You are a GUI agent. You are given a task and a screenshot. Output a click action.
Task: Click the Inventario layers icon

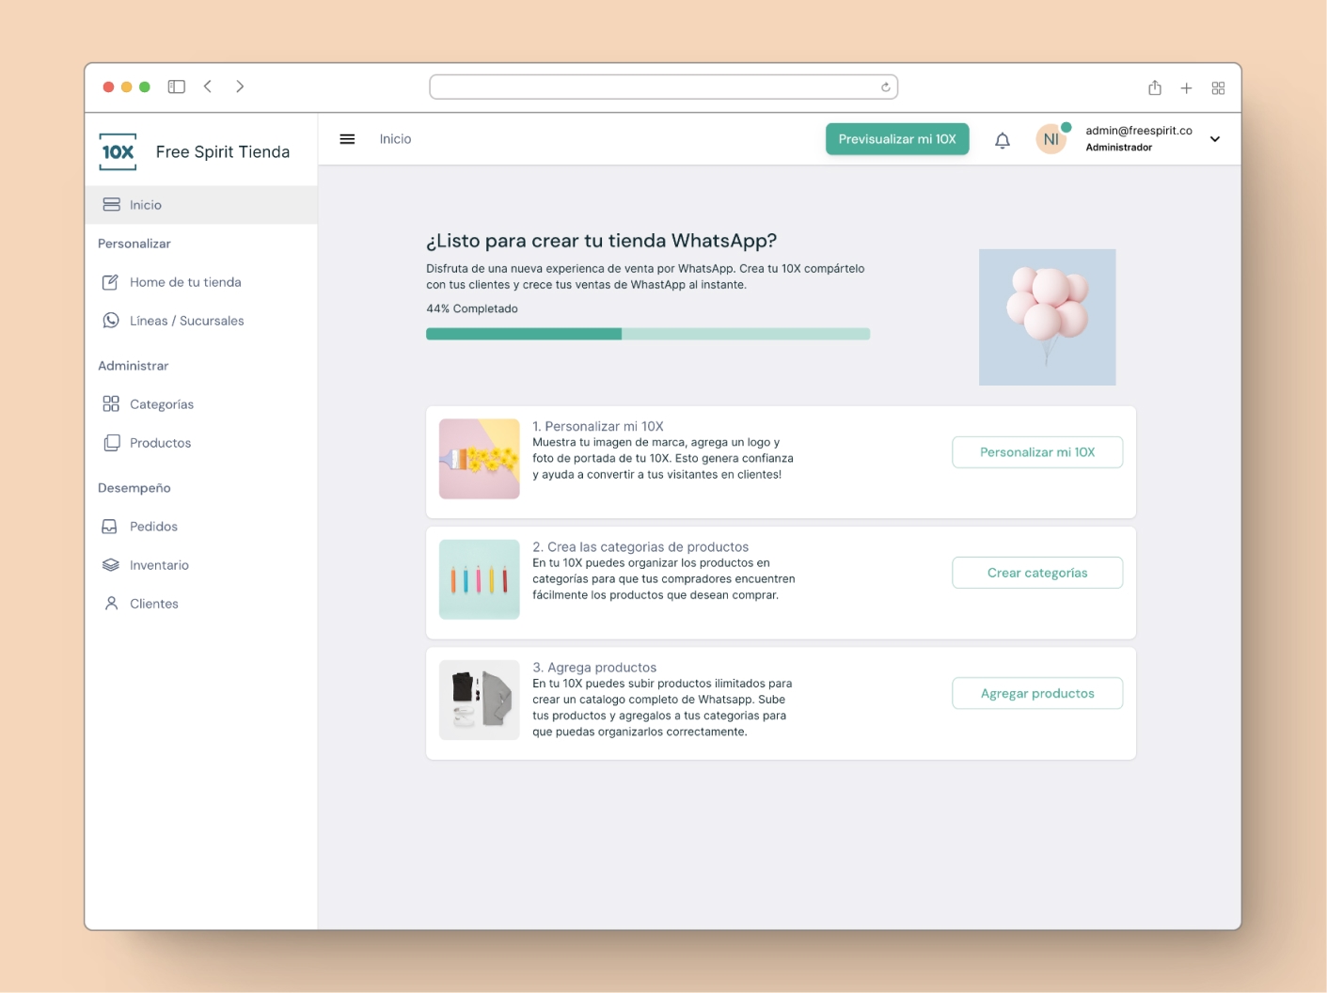(x=110, y=564)
